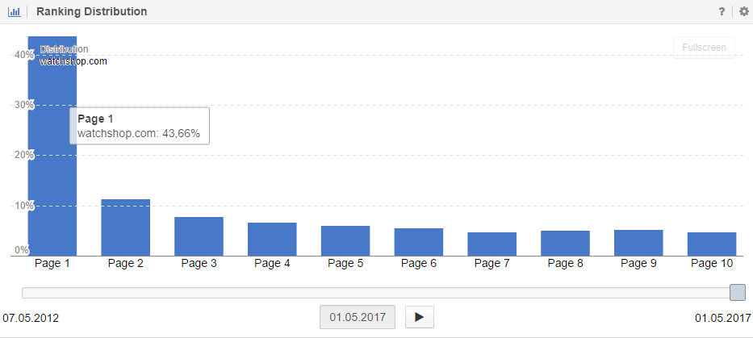
Task: Click the Distribution legend title
Action: (x=64, y=49)
